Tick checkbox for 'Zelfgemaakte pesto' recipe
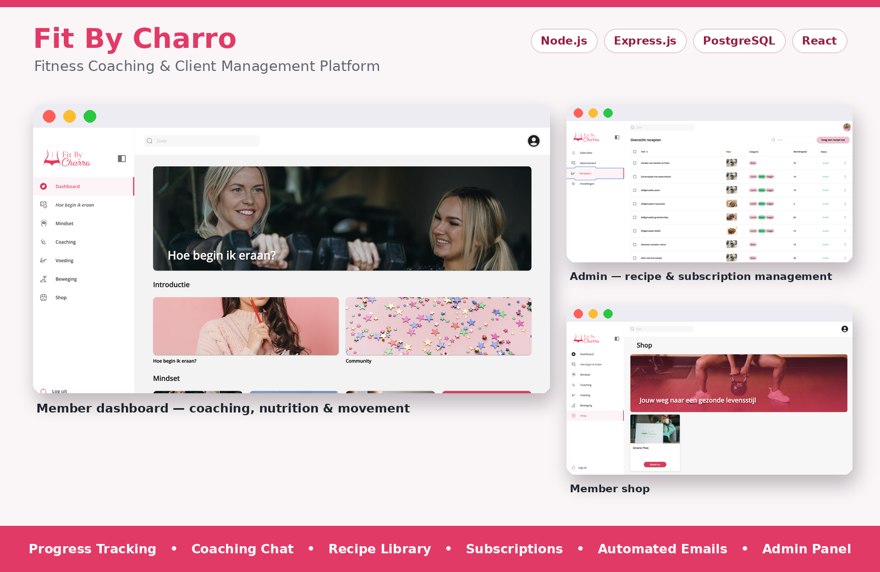 [x=635, y=190]
